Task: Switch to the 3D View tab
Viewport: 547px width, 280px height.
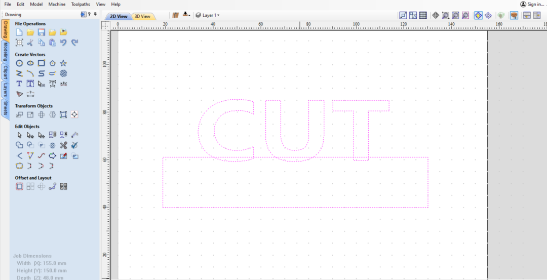Action: 142,16
